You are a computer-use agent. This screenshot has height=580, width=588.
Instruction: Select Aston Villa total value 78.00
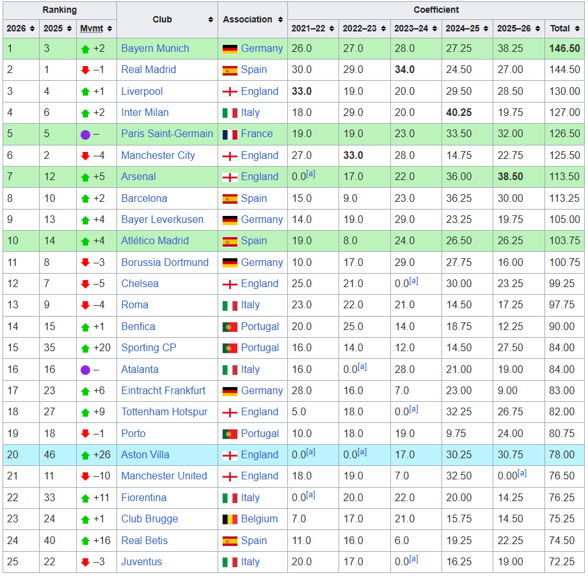point(562,455)
